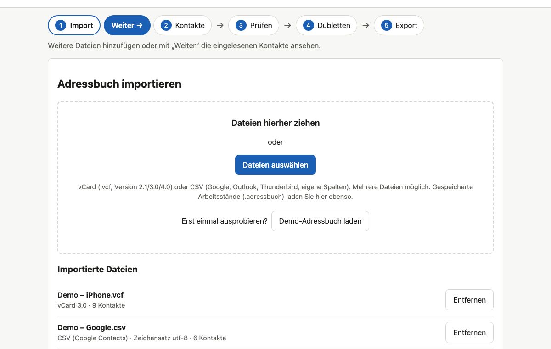This screenshot has height=349, width=551.
Task: Click the Adressbuch importieren heading
Action: 119,84
